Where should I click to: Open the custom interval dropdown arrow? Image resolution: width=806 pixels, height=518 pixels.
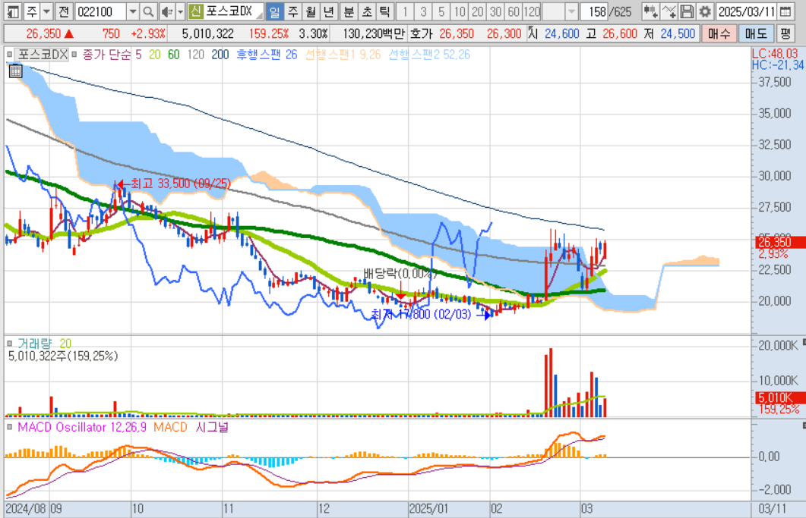pyautogui.click(x=571, y=11)
